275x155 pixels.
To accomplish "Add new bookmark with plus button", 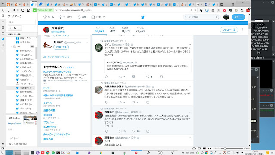I will (x=10, y=28).
